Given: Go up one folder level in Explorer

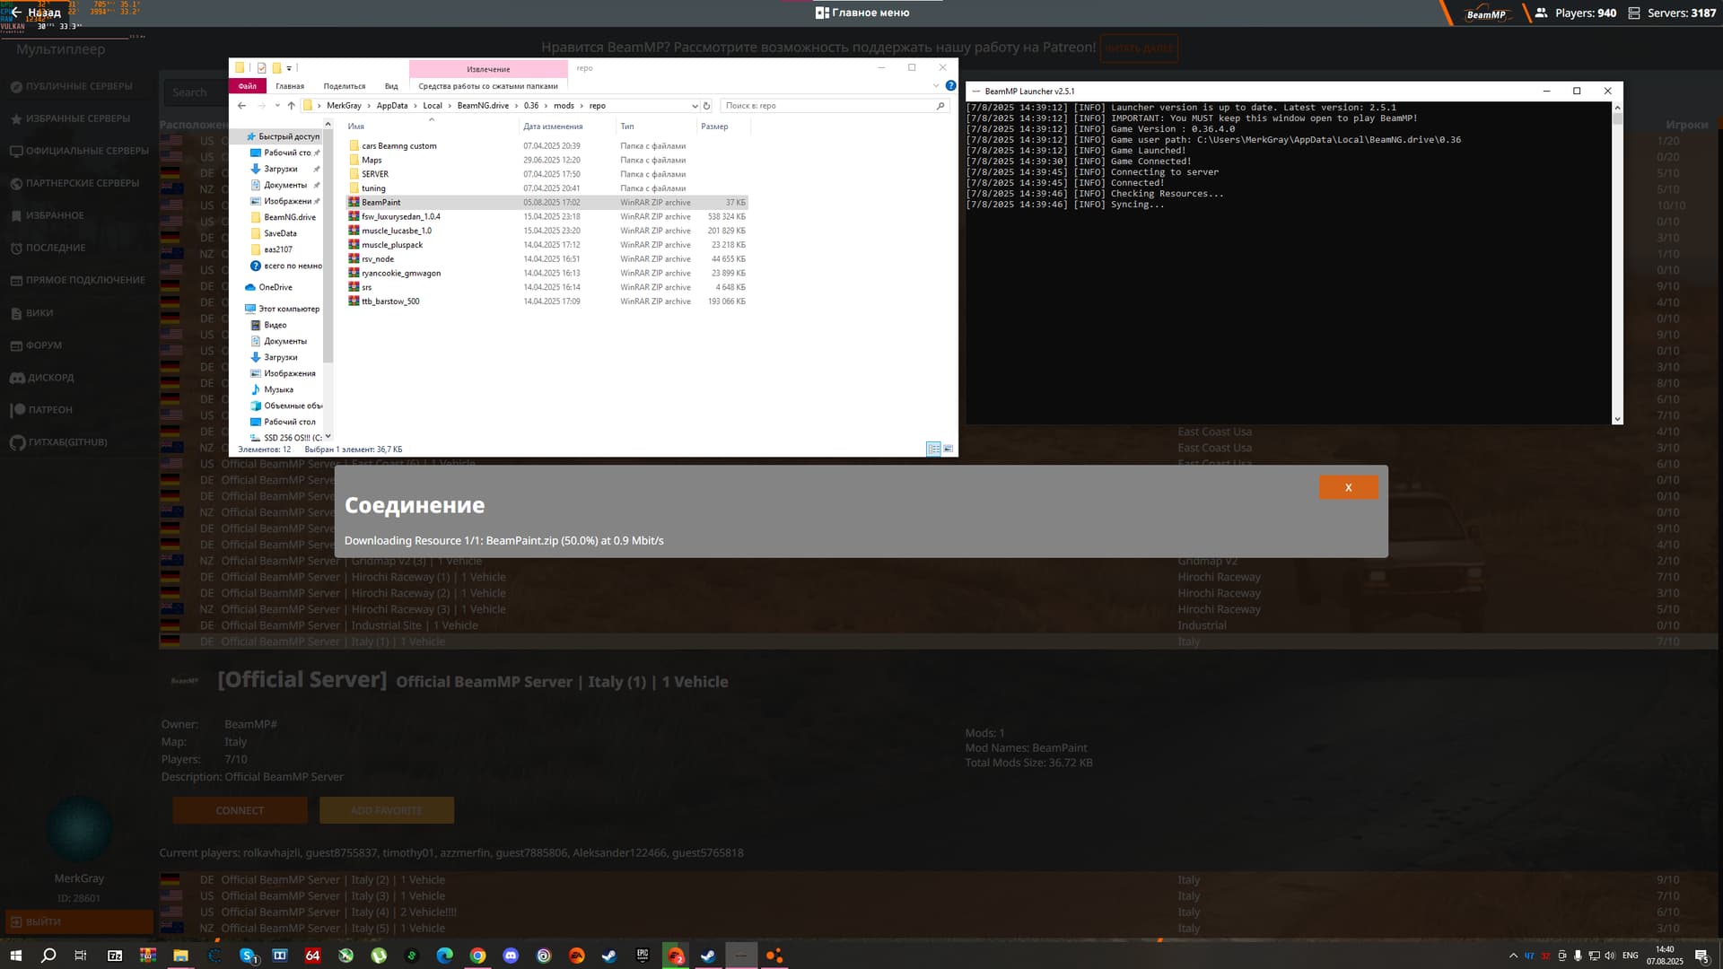Looking at the screenshot, I should coord(291,106).
